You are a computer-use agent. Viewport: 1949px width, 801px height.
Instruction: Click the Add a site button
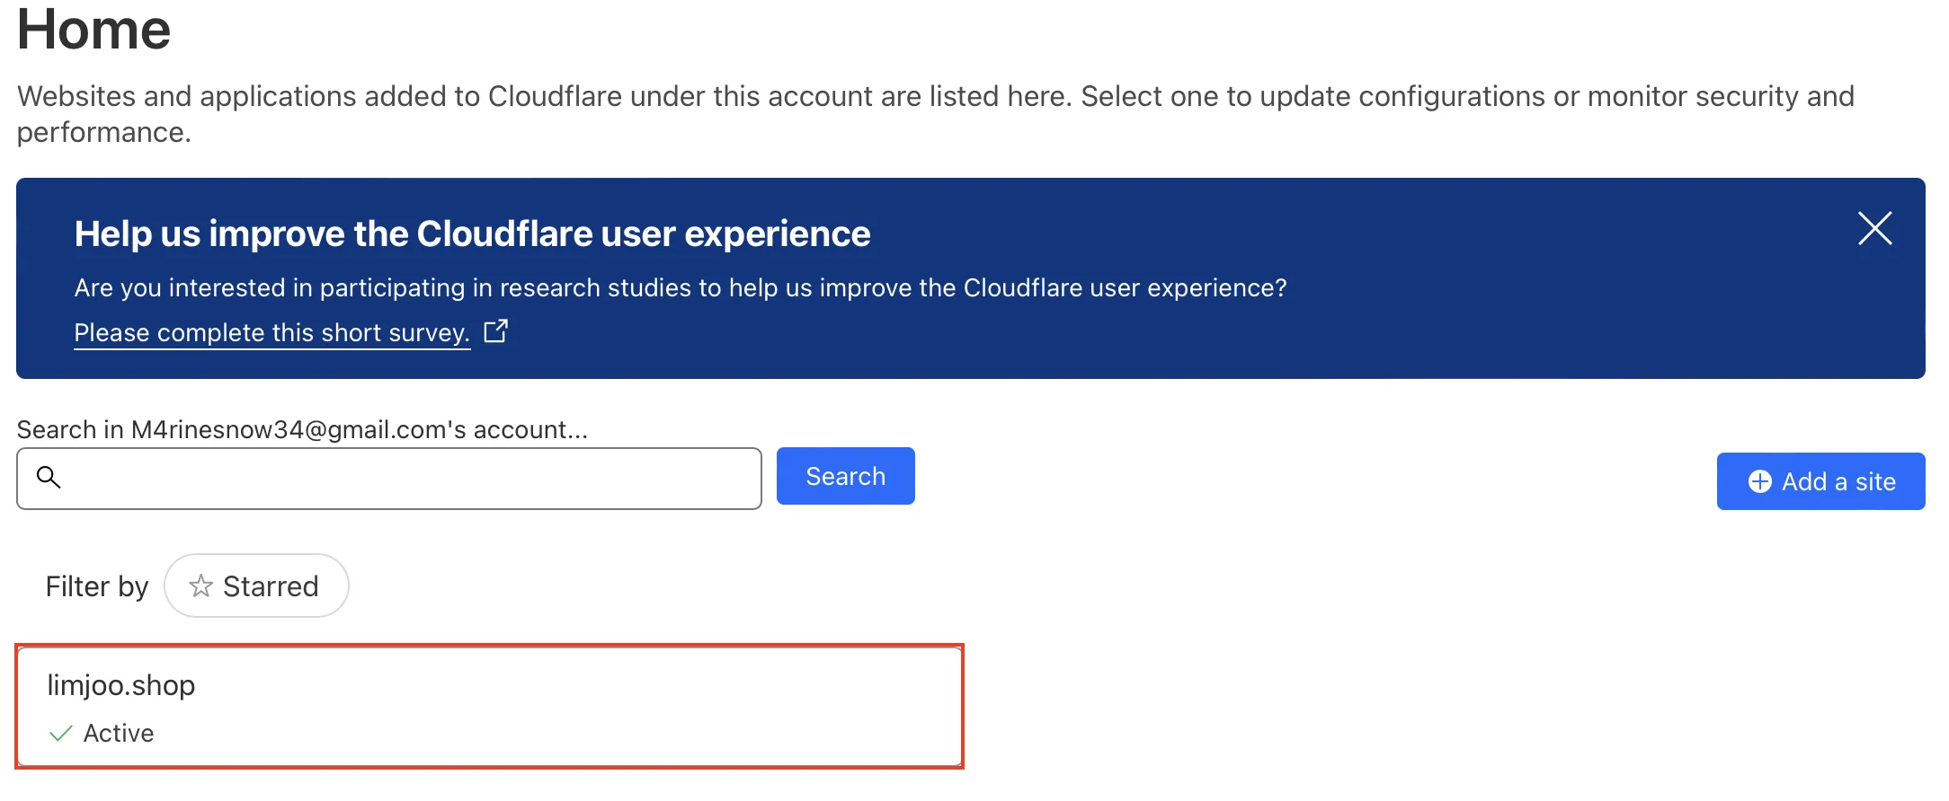pos(1820,481)
